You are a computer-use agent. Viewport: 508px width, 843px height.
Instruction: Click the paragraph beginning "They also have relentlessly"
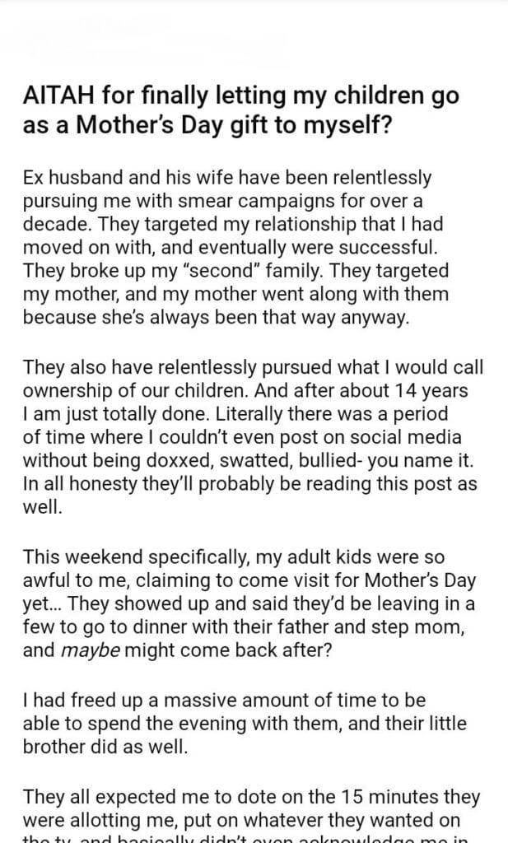click(x=254, y=435)
